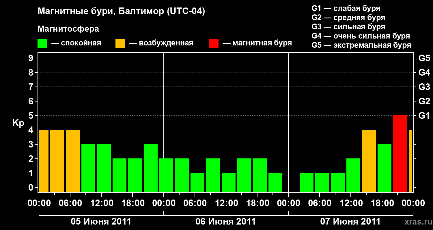The image size is (433, 230).
Task: Click the Магнитосфера heading
Action: click(68, 29)
